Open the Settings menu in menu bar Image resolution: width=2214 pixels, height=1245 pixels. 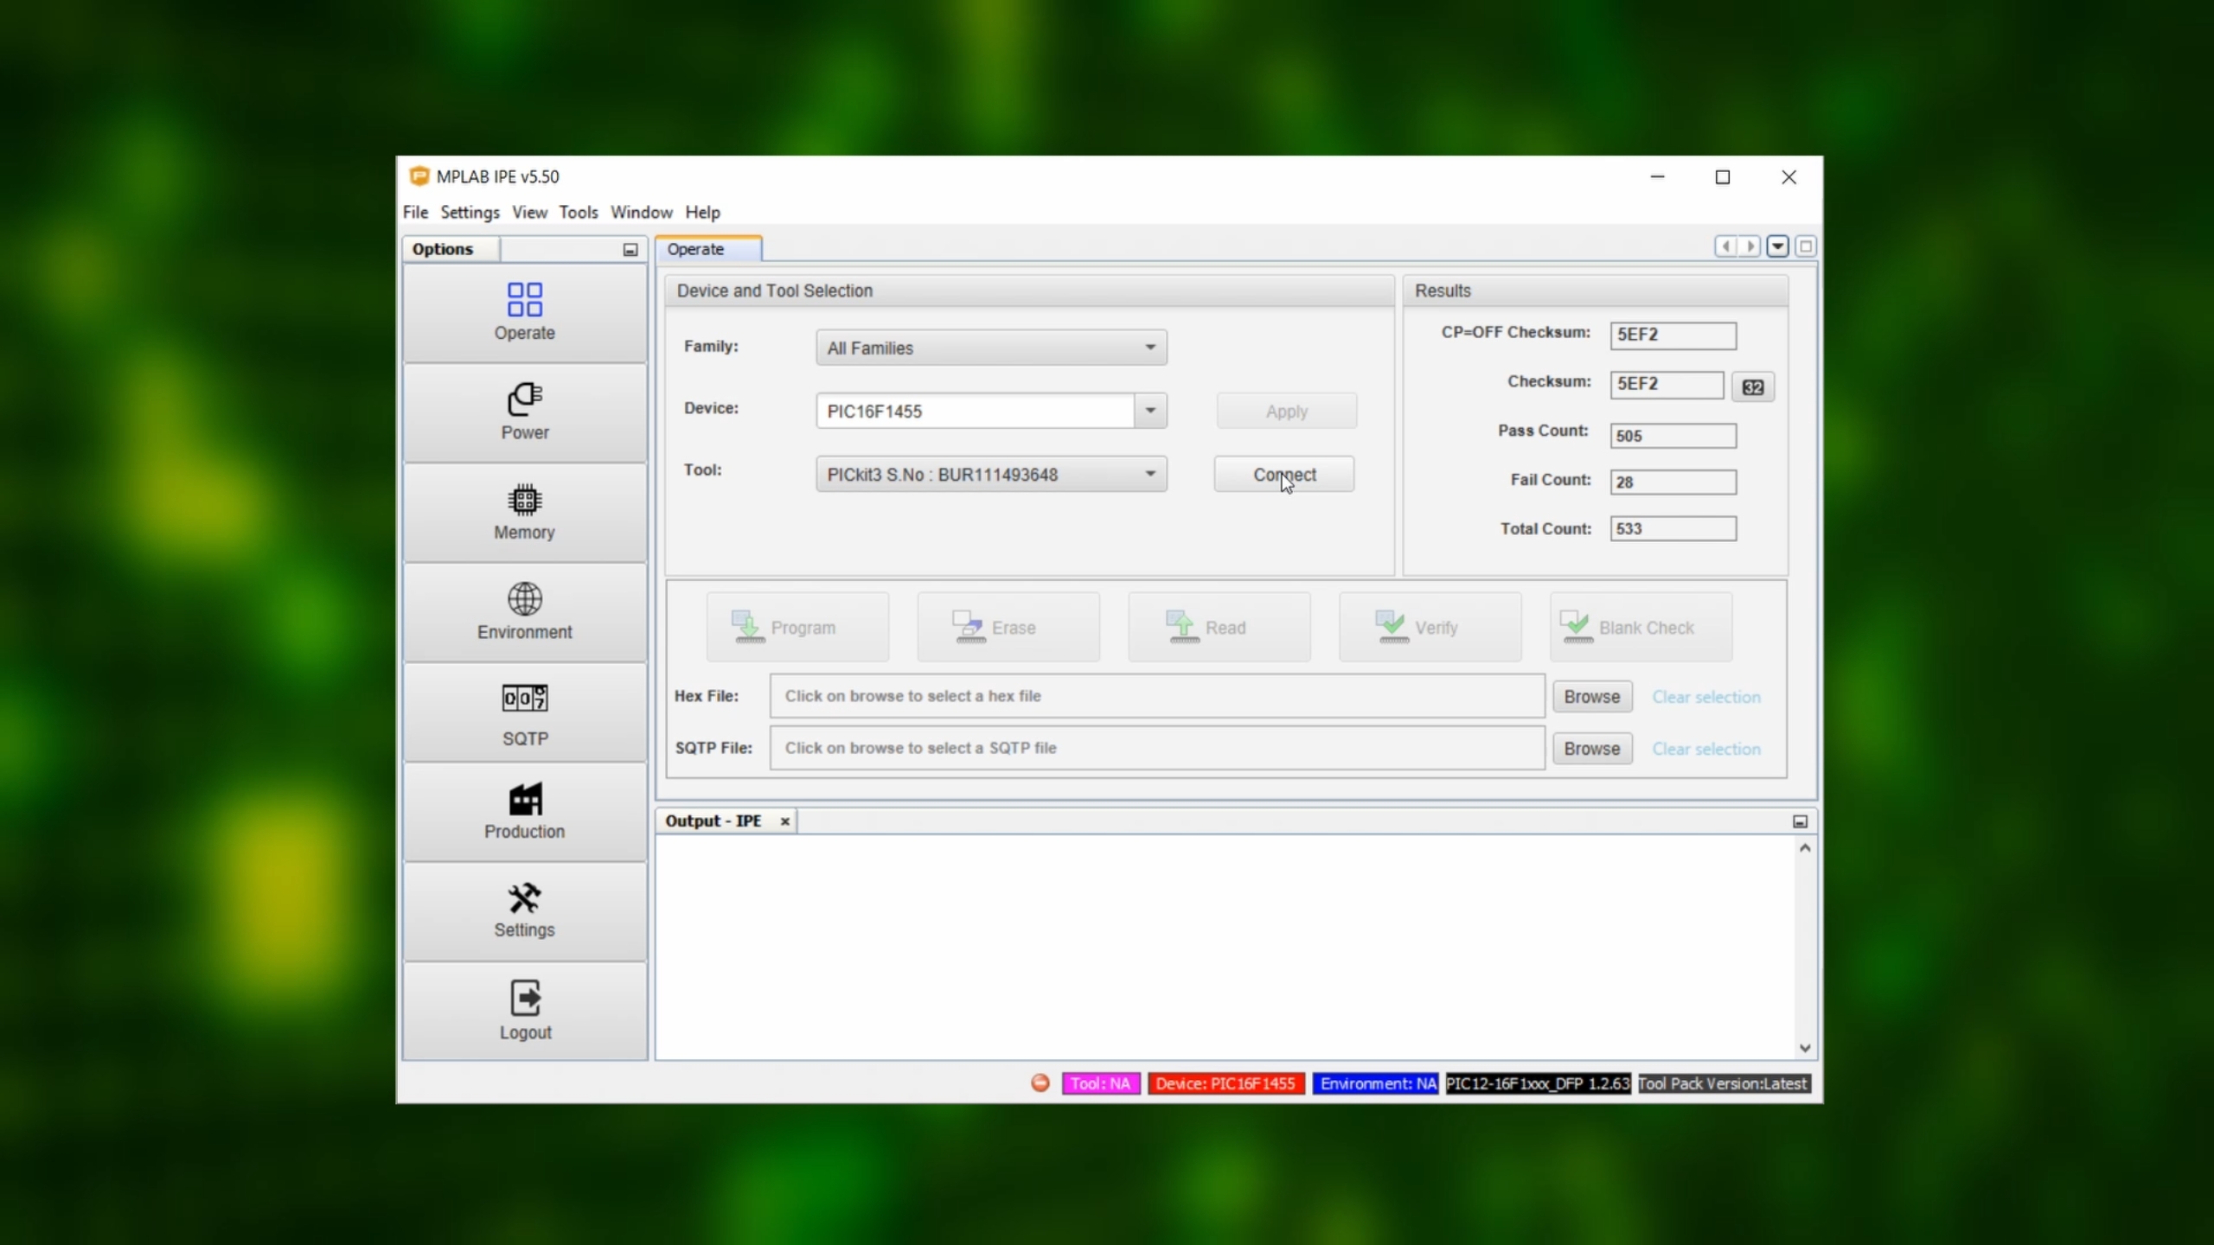[x=470, y=212]
